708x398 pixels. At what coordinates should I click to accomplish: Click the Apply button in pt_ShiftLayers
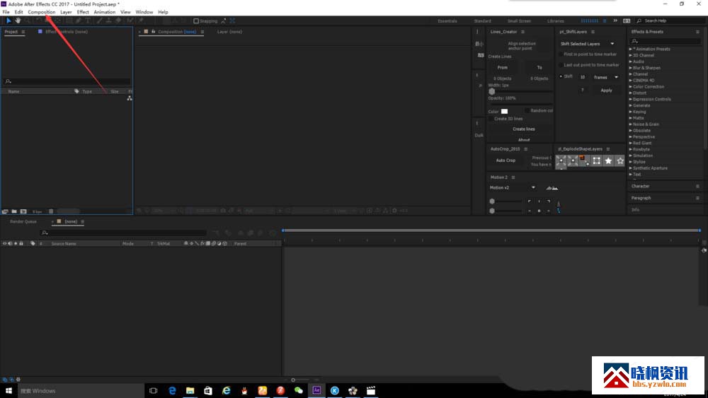click(606, 90)
